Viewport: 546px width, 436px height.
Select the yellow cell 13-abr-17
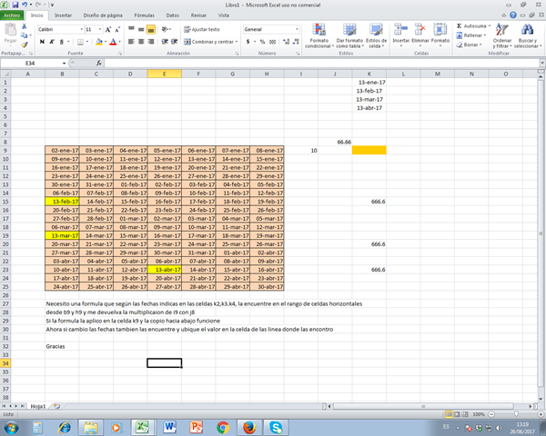coord(164,270)
